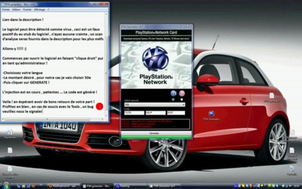
Task: Open the Fichier menu in Notepad
Action: 6,9
